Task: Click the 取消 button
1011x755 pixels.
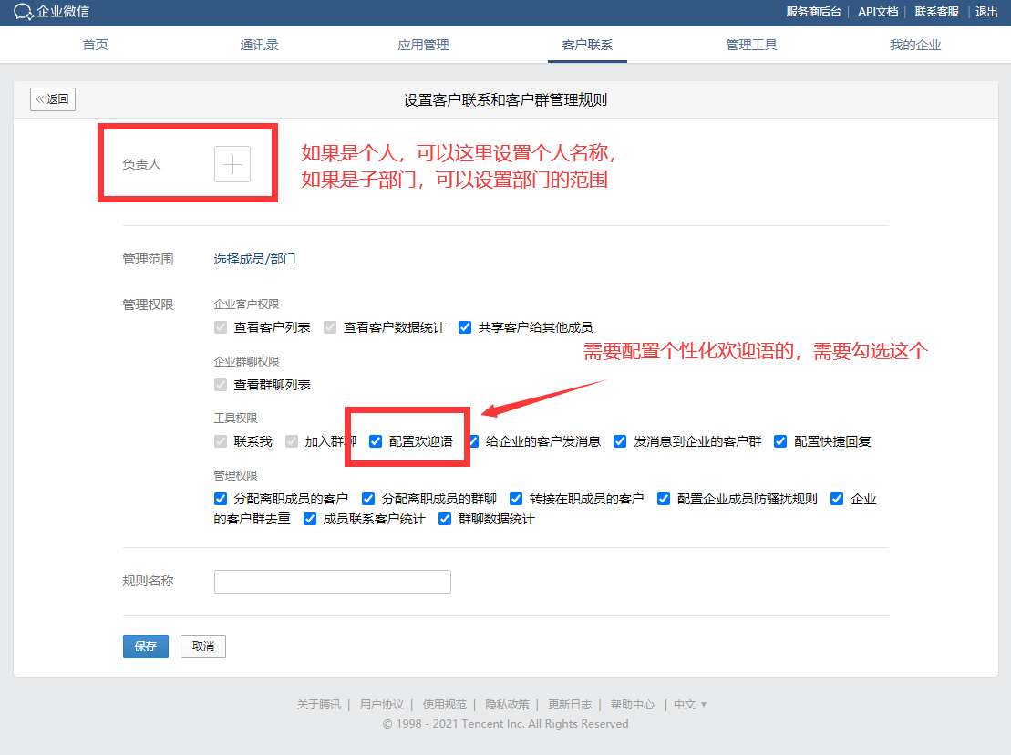Action: coord(203,646)
